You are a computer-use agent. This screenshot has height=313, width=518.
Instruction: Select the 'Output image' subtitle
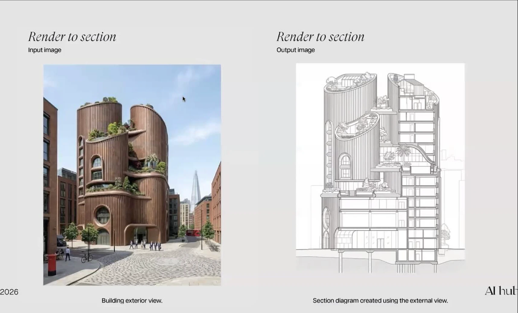[296, 50]
